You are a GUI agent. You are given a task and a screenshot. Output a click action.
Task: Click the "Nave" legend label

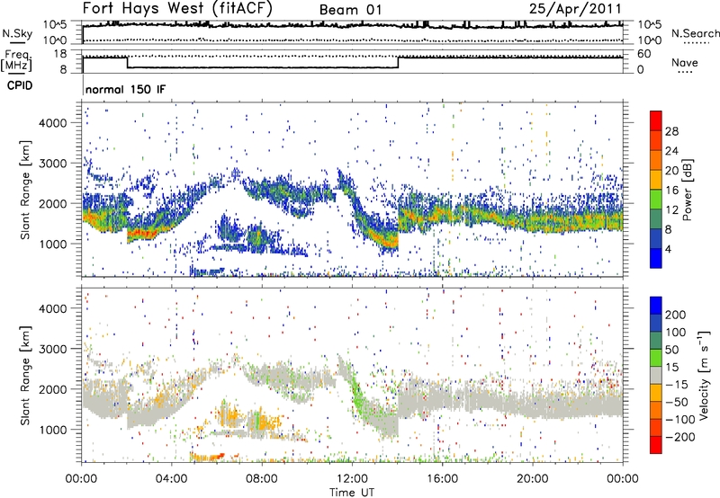[x=685, y=63]
